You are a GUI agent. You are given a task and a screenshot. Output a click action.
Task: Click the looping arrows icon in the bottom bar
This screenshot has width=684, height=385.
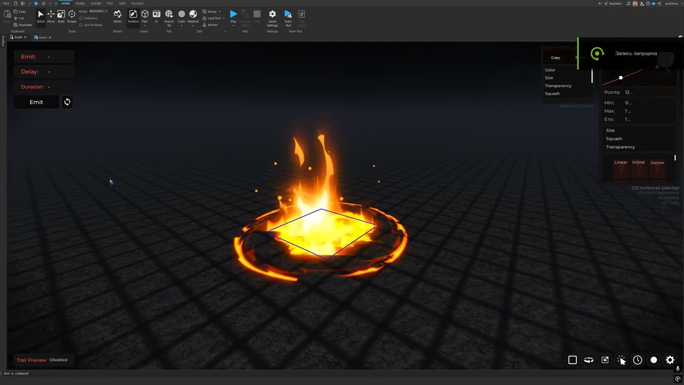(x=588, y=360)
